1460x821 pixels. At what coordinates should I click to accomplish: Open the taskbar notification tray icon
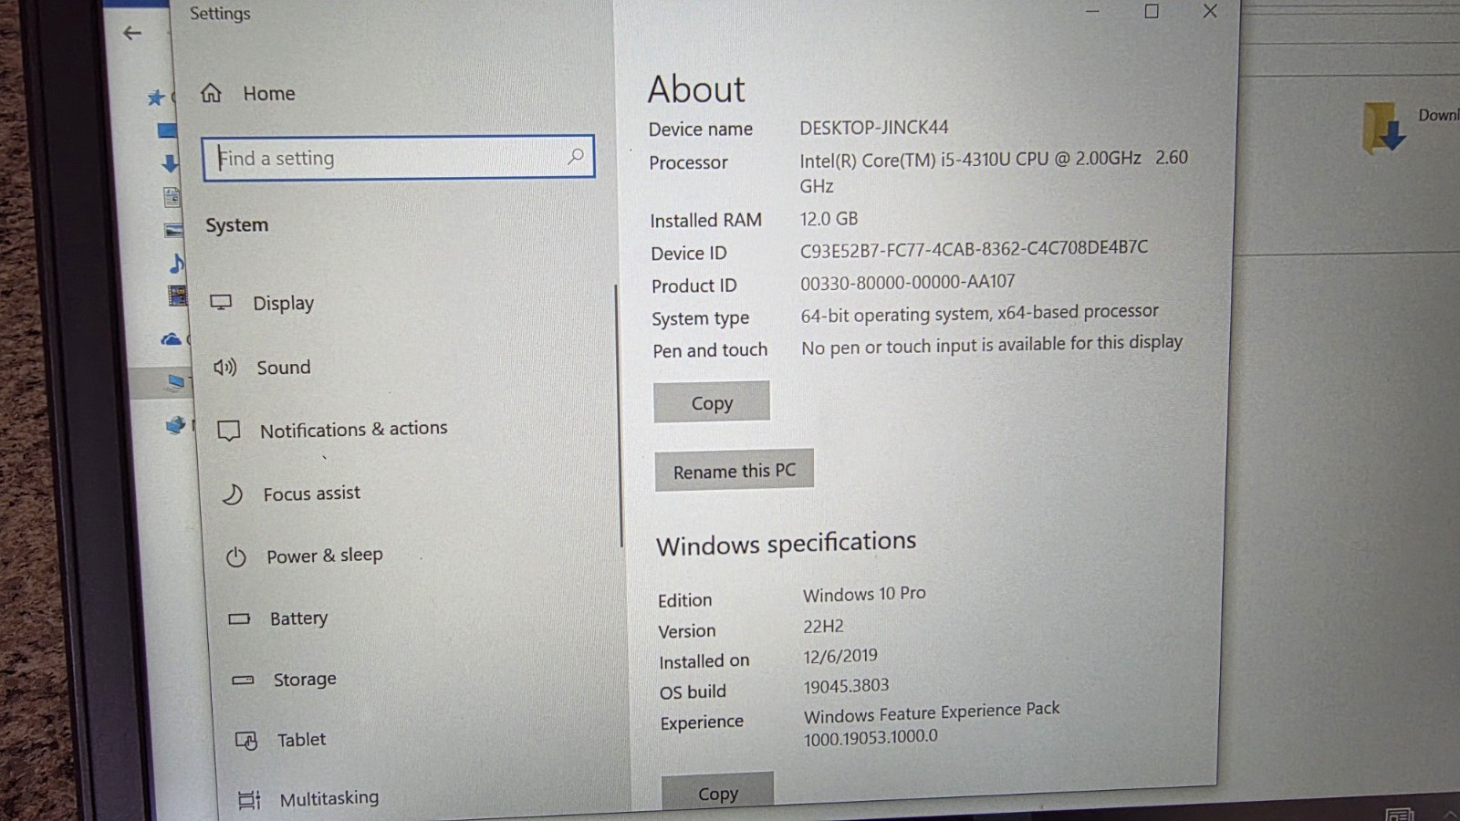click(1400, 813)
